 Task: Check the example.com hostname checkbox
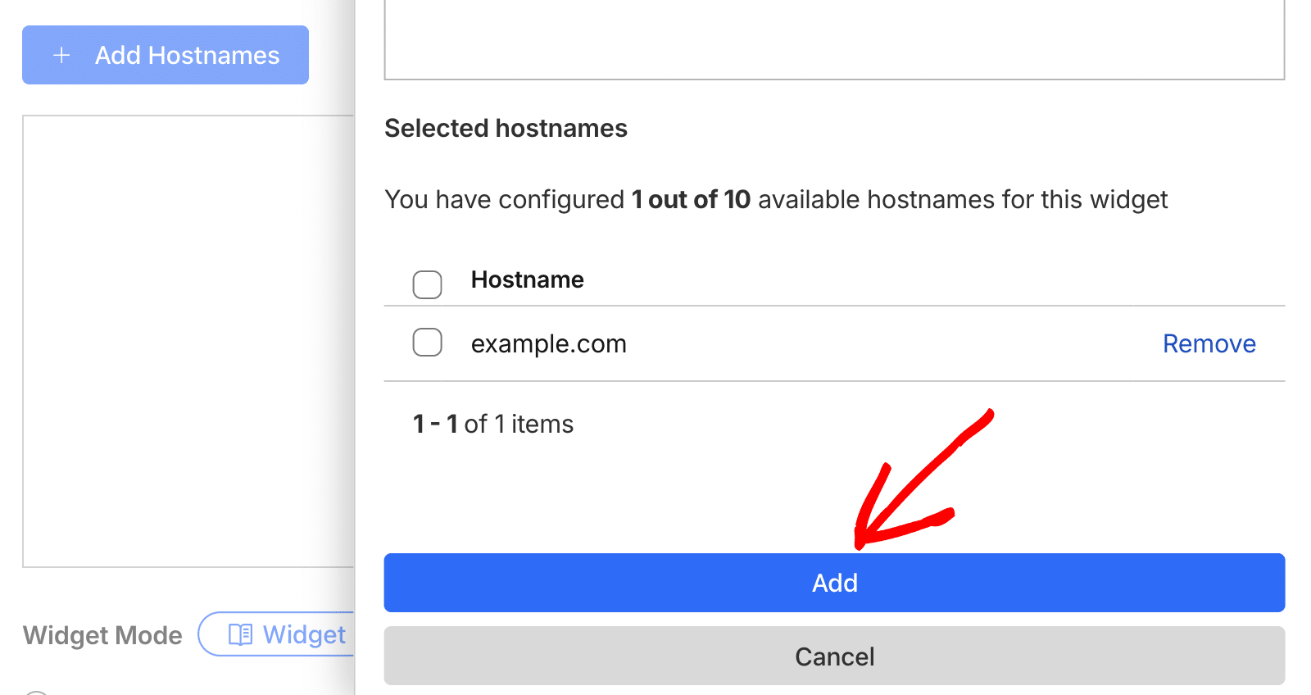tap(427, 343)
